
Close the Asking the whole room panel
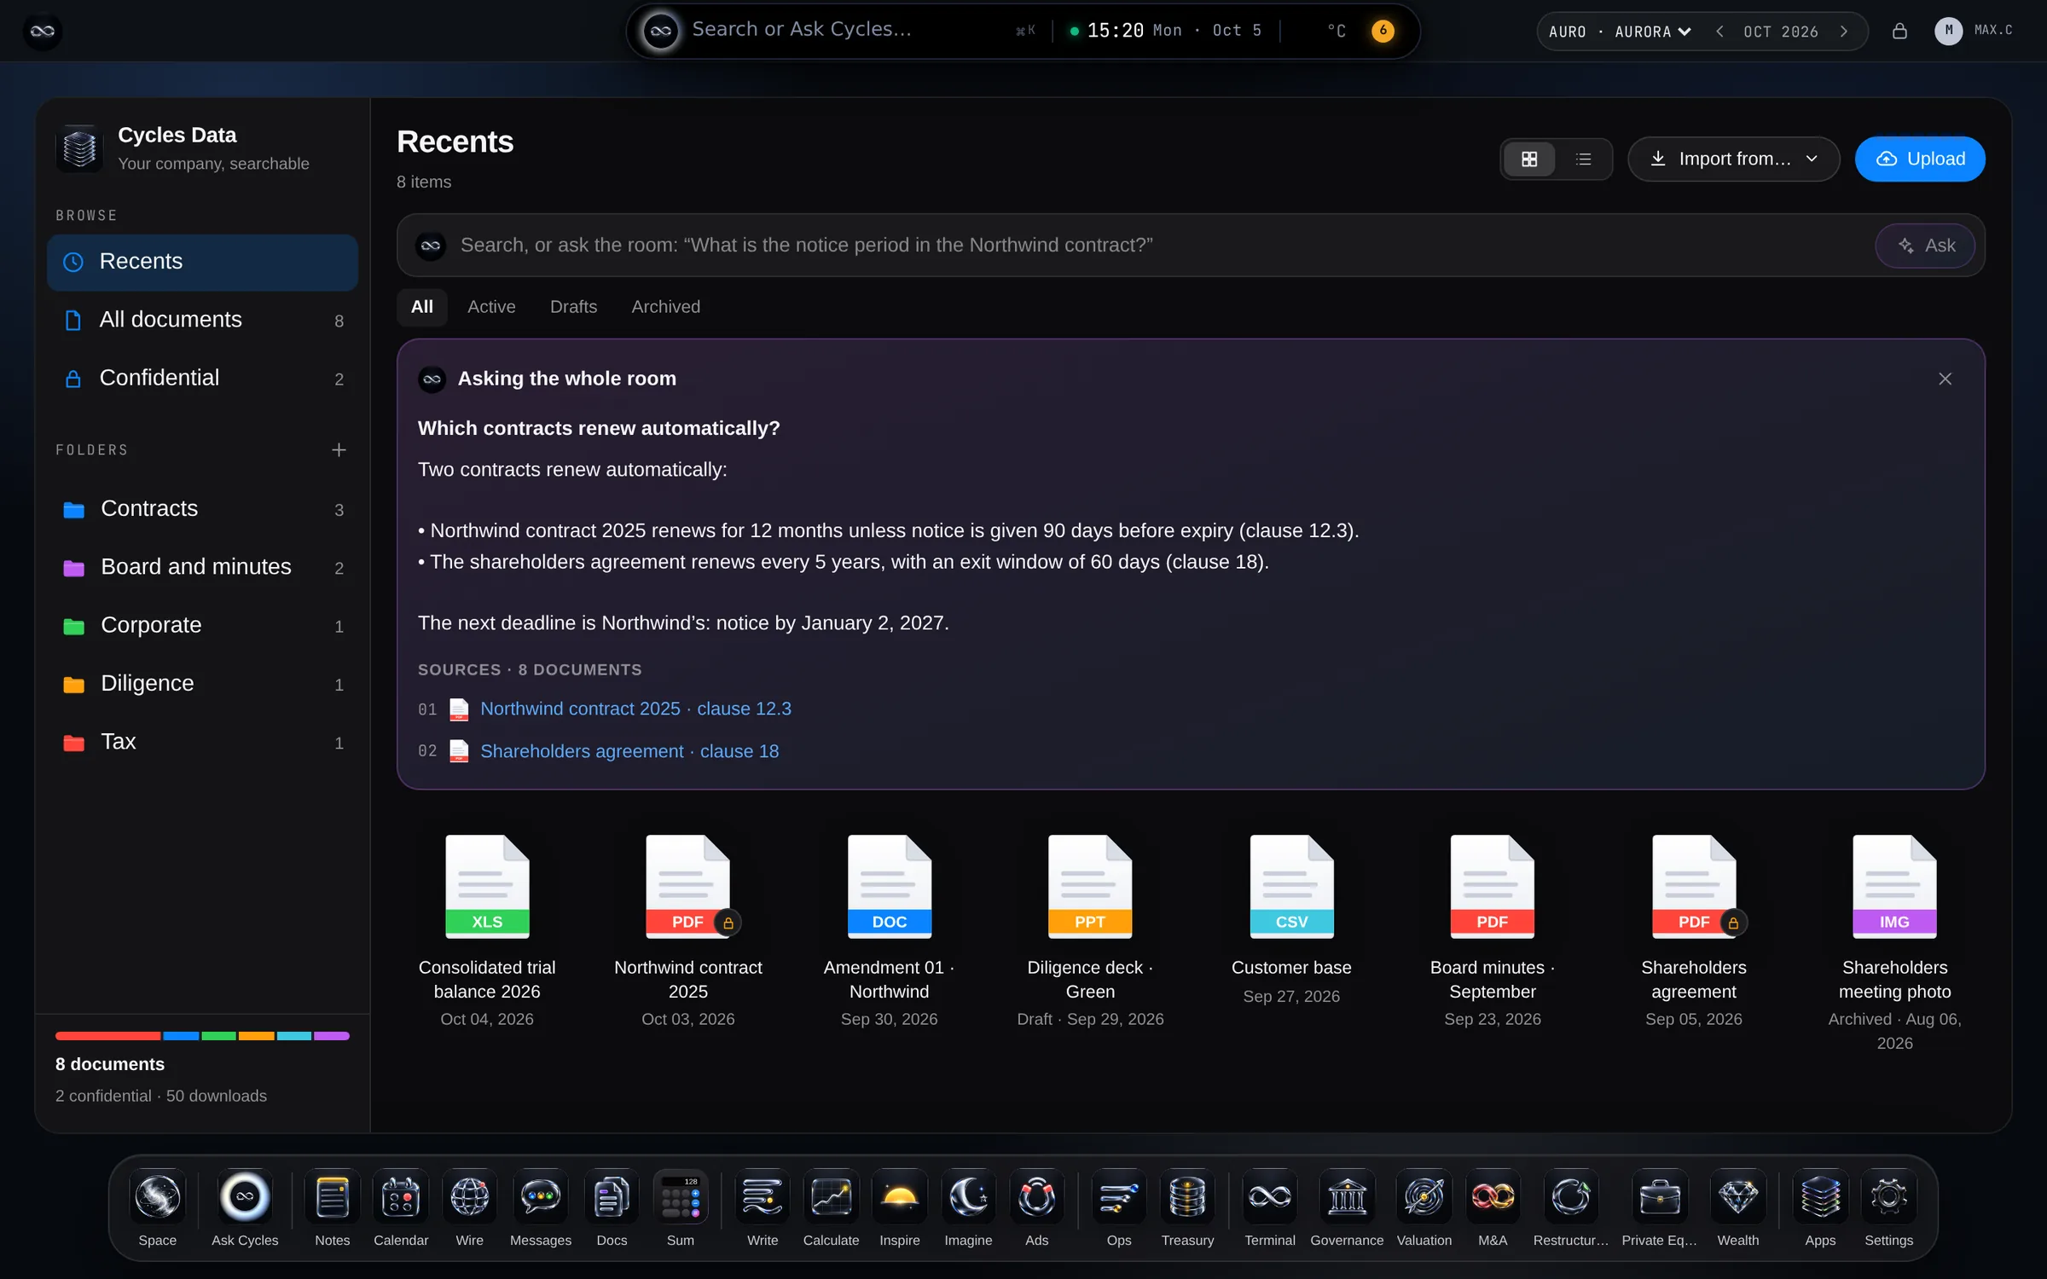pyautogui.click(x=1945, y=379)
